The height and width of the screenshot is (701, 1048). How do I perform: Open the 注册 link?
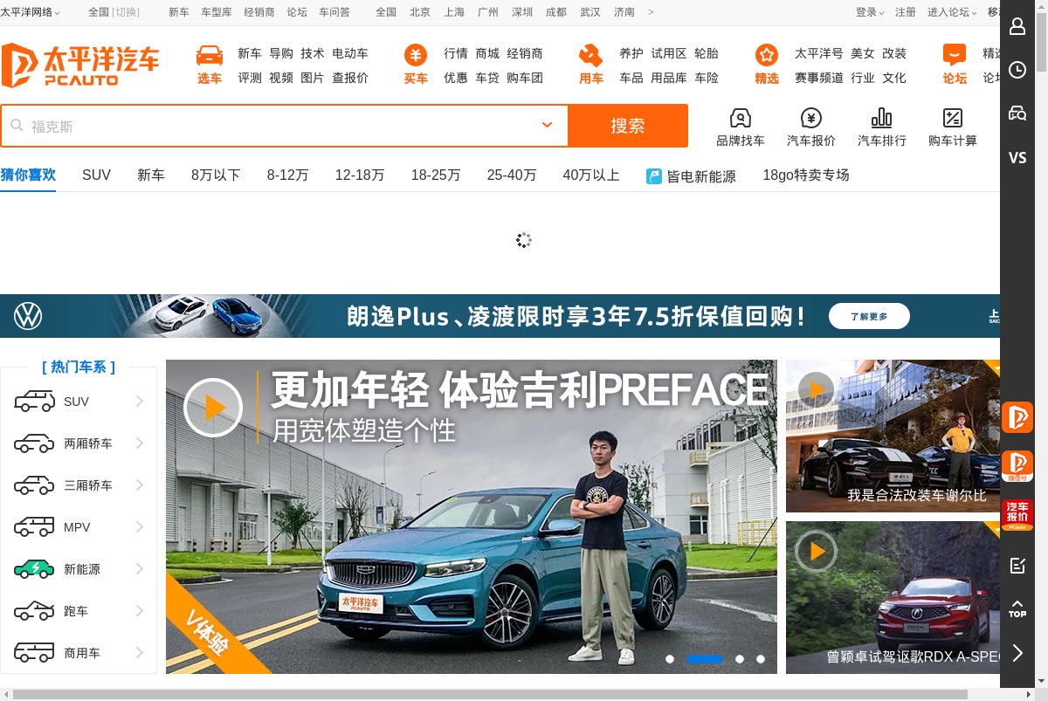(906, 12)
